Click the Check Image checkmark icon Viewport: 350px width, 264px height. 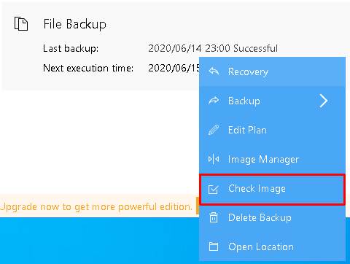(214, 189)
